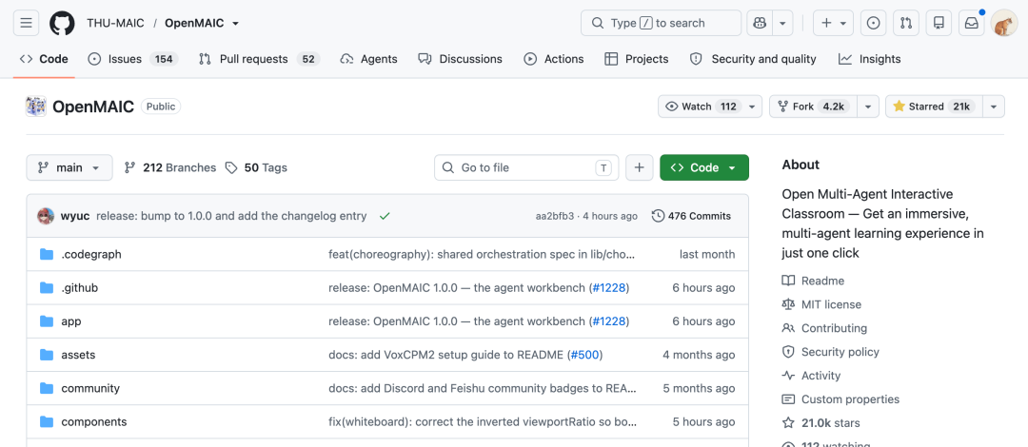Switch to the Insights tab
Image resolution: width=1028 pixels, height=447 pixels.
[x=869, y=59]
